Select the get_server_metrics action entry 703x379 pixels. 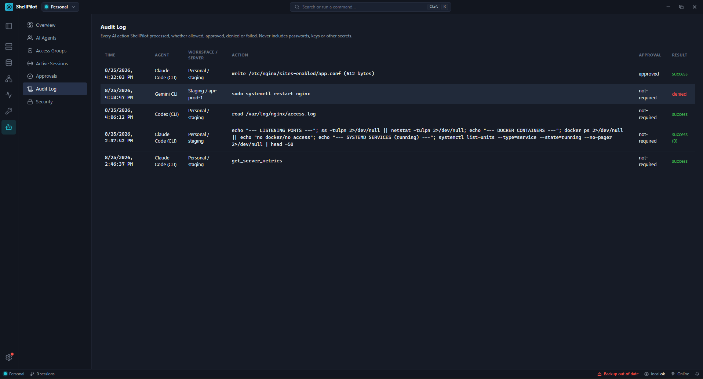pyautogui.click(x=257, y=161)
